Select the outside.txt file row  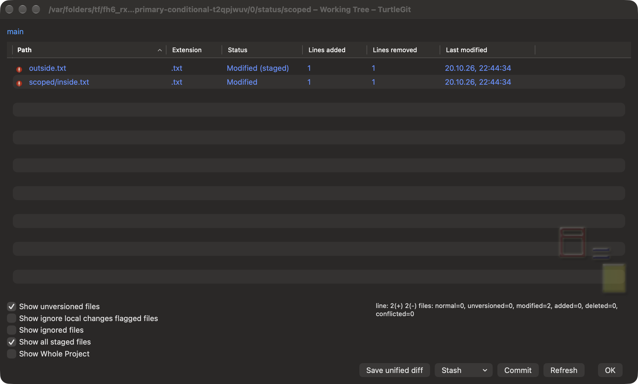pos(319,68)
